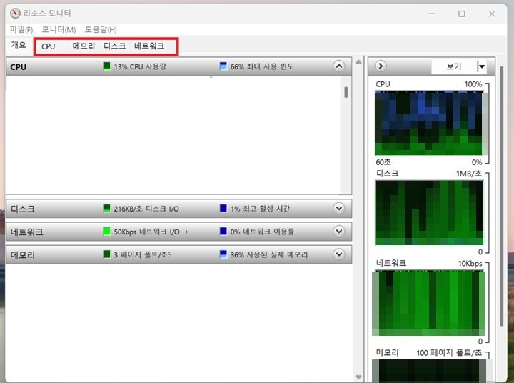
Task: Click the 디스크 activity graph
Action: [430, 213]
